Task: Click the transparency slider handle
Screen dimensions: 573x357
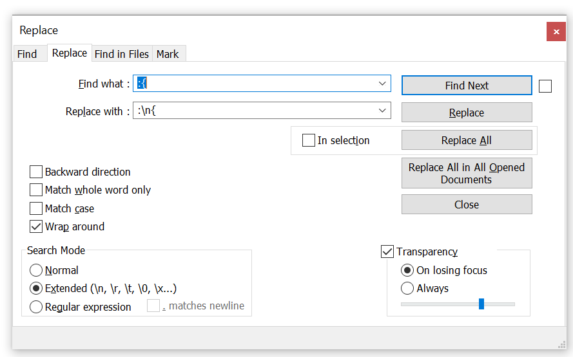Action: [481, 304]
